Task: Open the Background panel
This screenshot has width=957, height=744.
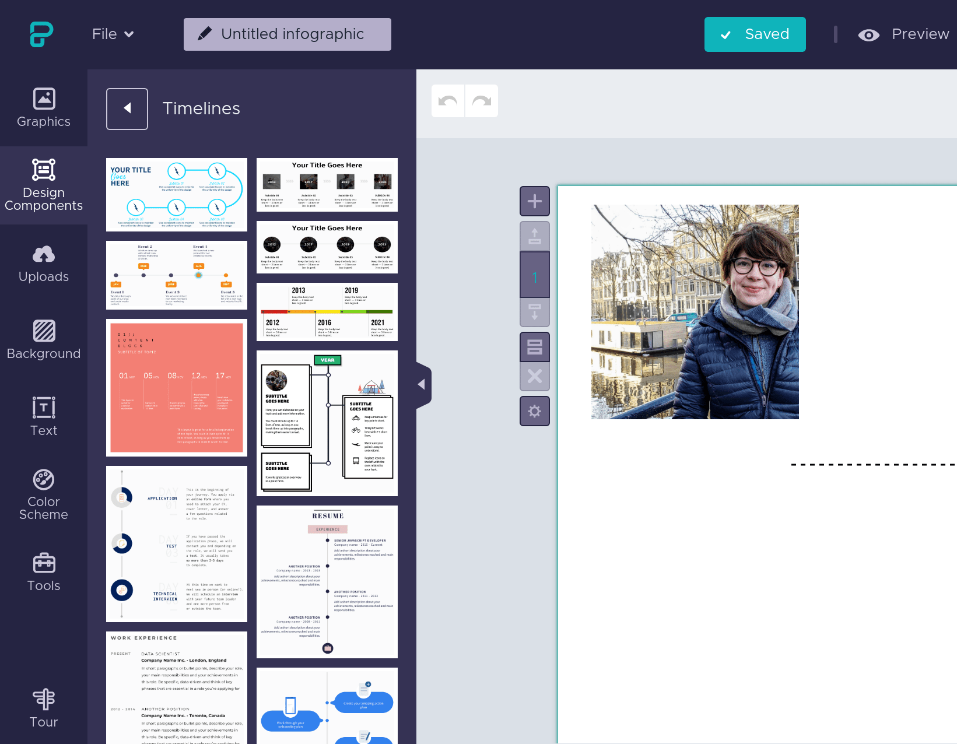Action: tap(44, 341)
